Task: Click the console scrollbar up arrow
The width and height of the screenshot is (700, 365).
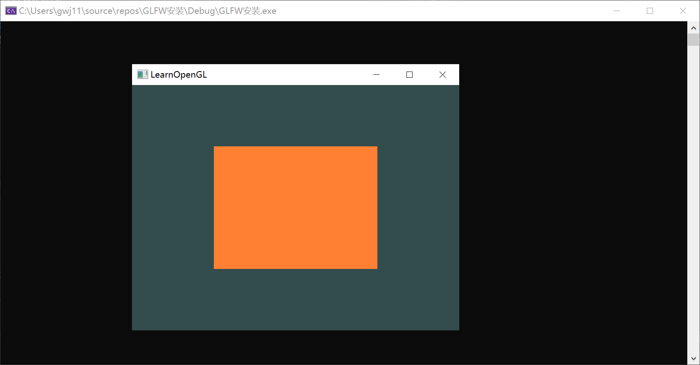Action: pos(693,28)
